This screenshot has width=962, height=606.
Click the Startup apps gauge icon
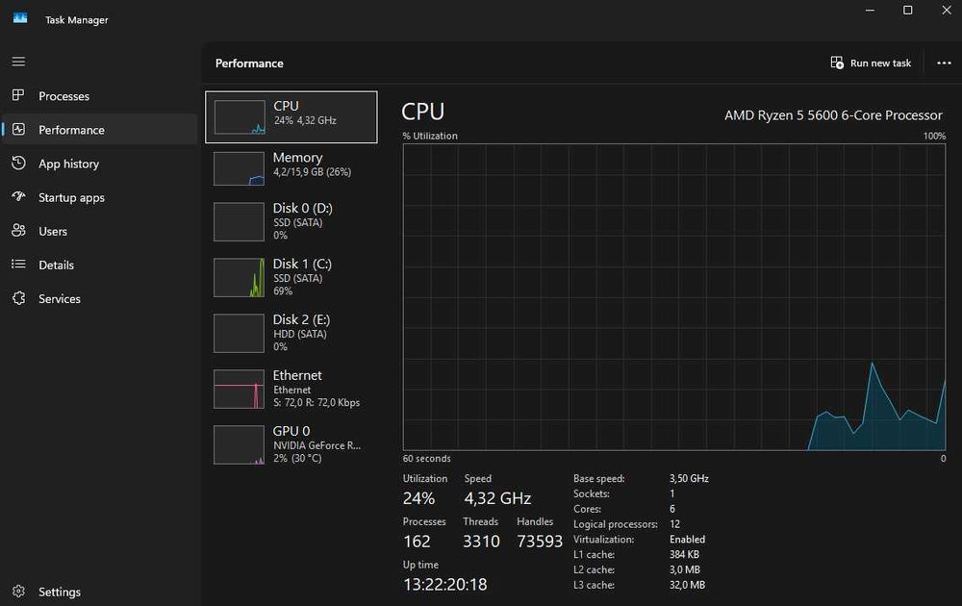pyautogui.click(x=18, y=196)
